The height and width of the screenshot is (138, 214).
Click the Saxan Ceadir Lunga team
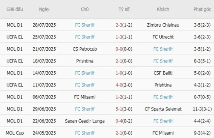[x=85, y=121]
